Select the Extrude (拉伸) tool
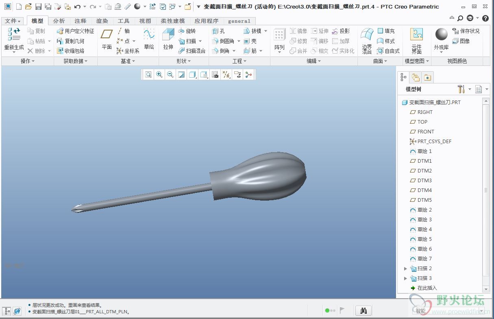 click(x=168, y=39)
